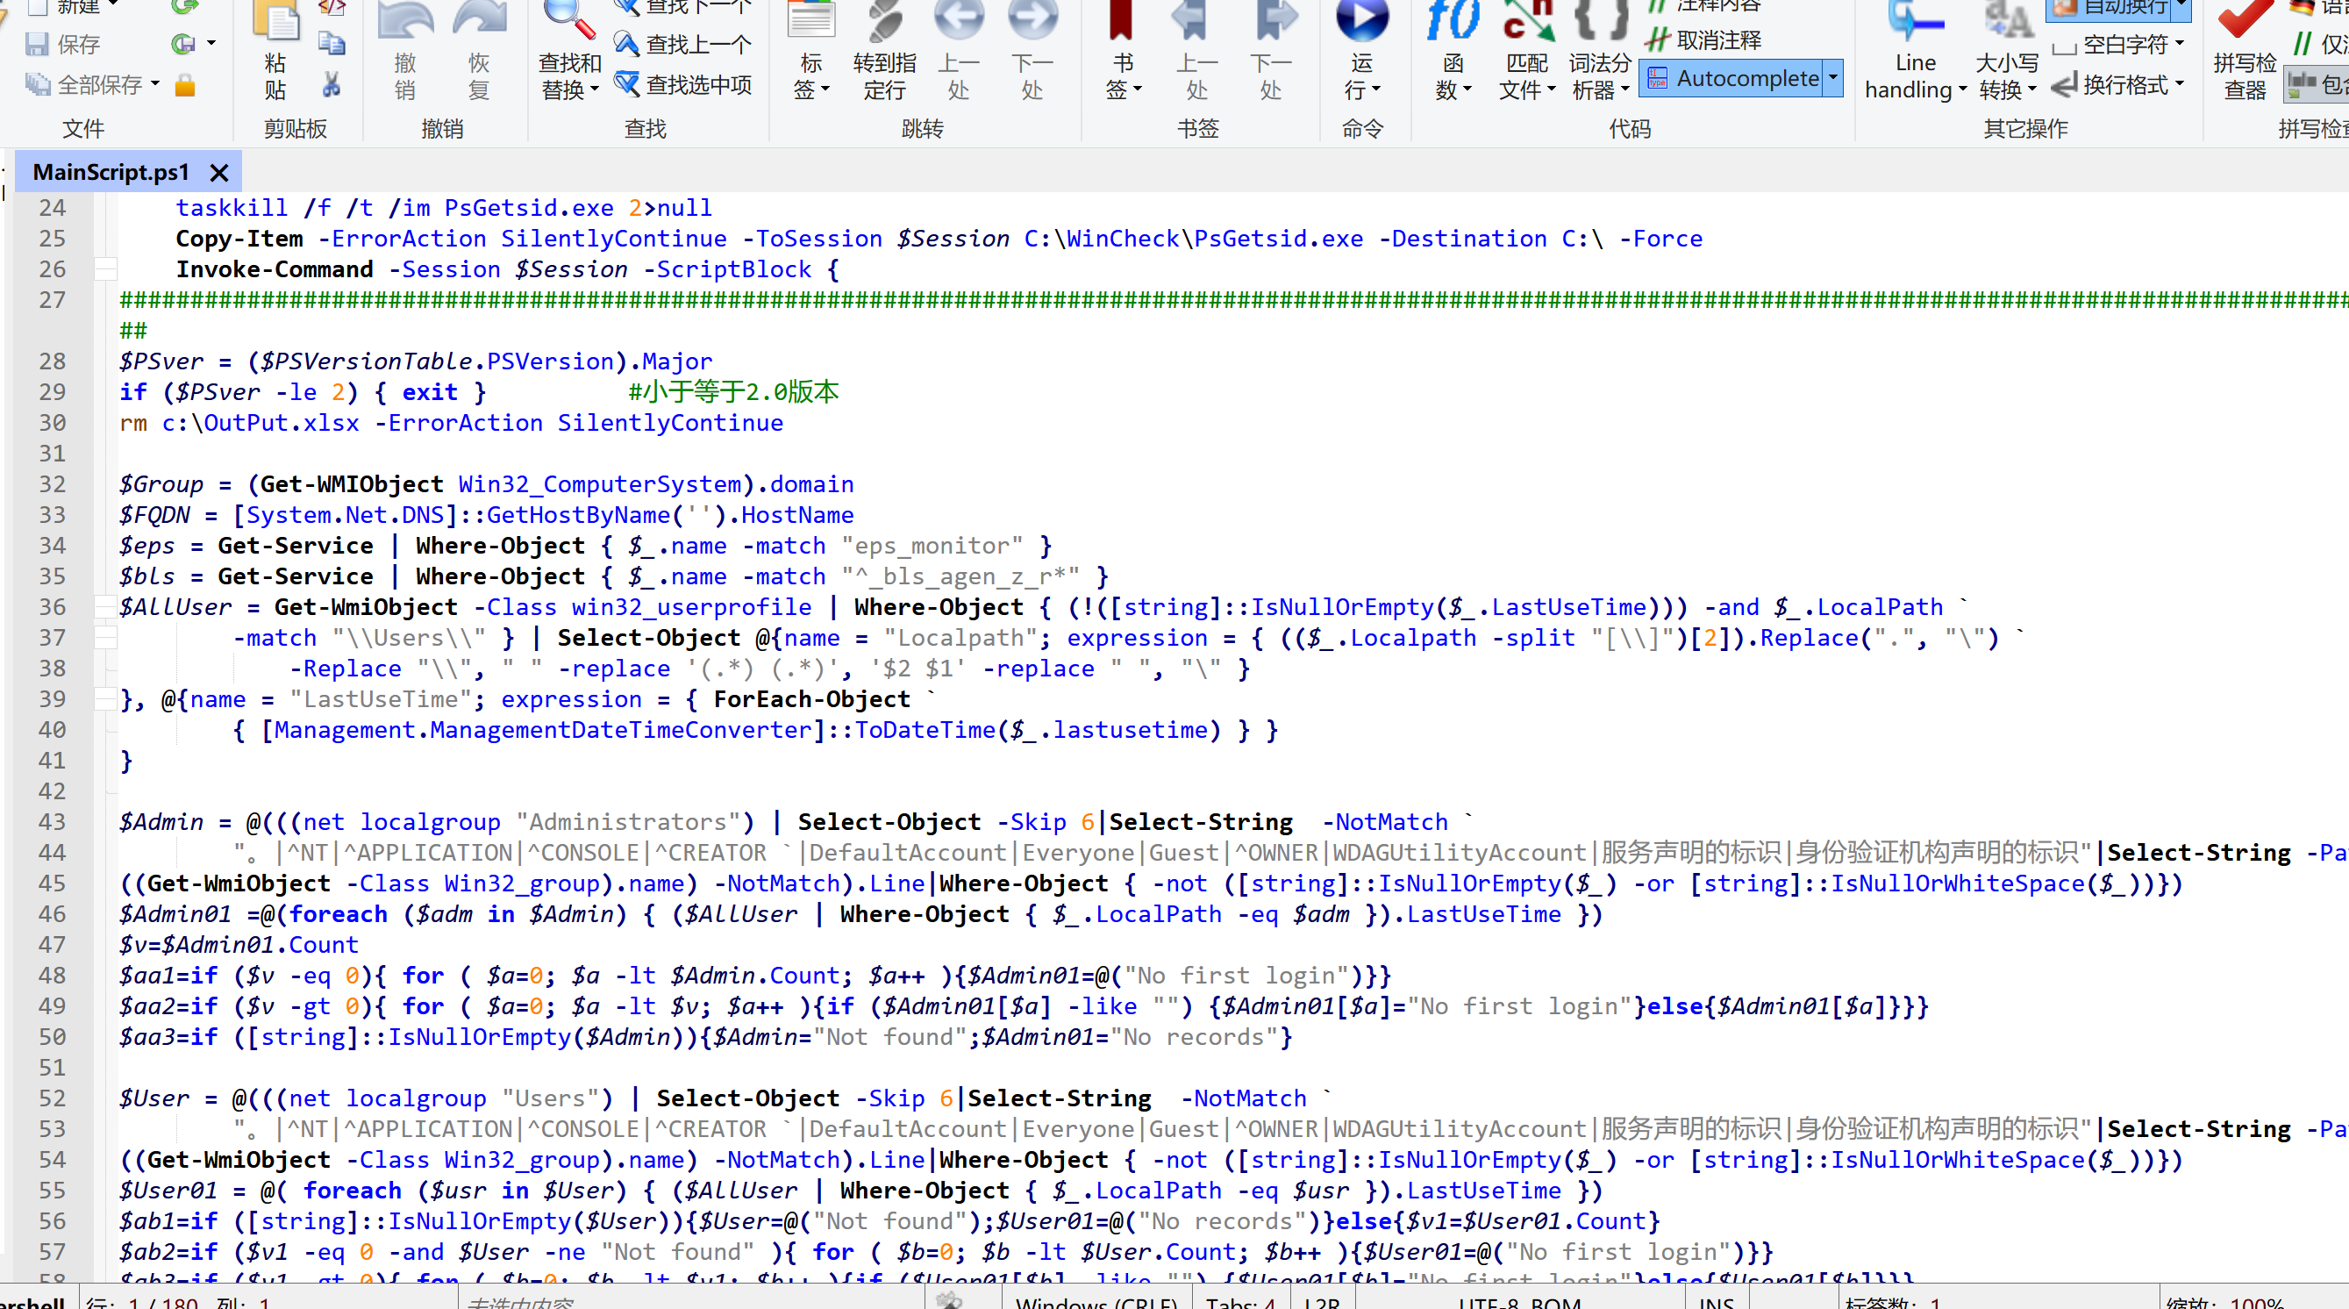Click the Copy documents icon
The width and height of the screenshot is (2349, 1309).
(x=331, y=43)
